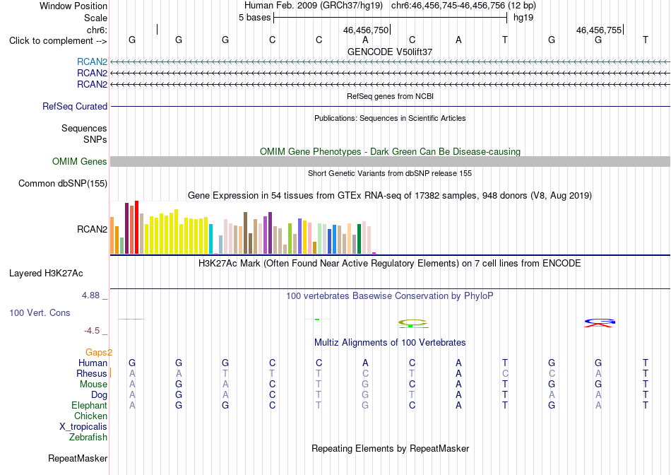Click 'Short Genetic Variants from dbSNP release 155'

(x=390, y=173)
